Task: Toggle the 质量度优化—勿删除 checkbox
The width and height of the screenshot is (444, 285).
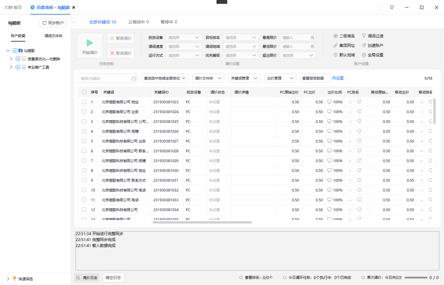Action: tap(18, 59)
